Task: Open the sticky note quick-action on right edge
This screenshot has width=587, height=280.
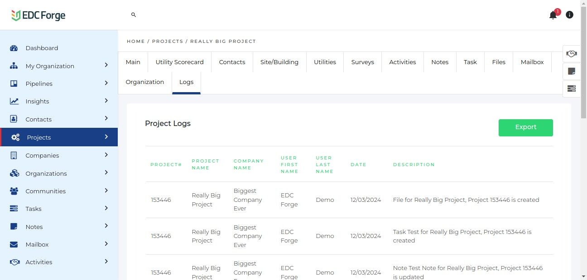Action: 571,71
